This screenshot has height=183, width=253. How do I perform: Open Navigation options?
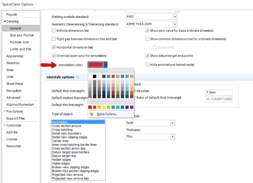tap(14, 91)
